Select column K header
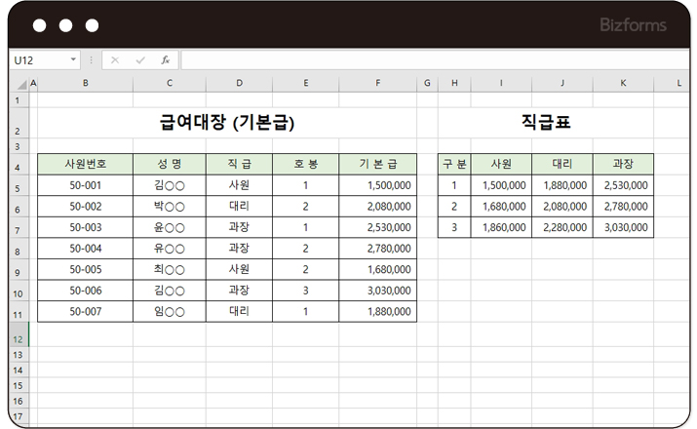The width and height of the screenshot is (697, 429). [623, 83]
